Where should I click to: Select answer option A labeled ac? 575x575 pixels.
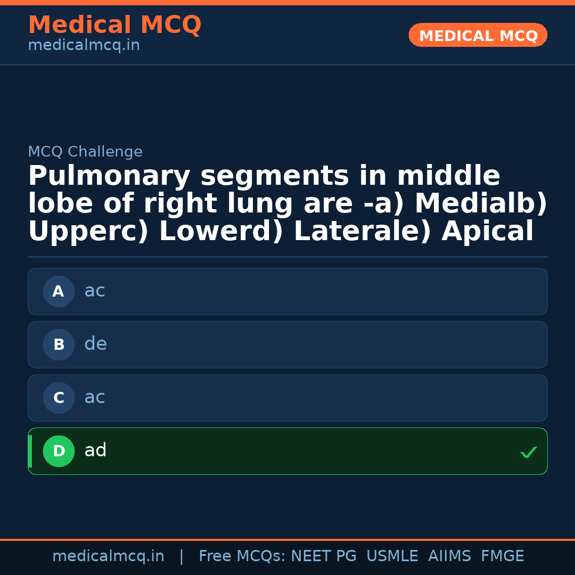point(287,291)
